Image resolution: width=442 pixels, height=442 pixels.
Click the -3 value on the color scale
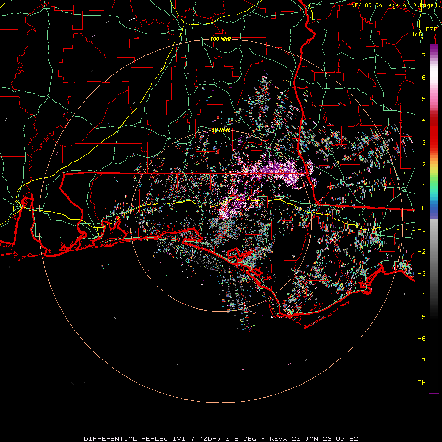[x=422, y=274]
